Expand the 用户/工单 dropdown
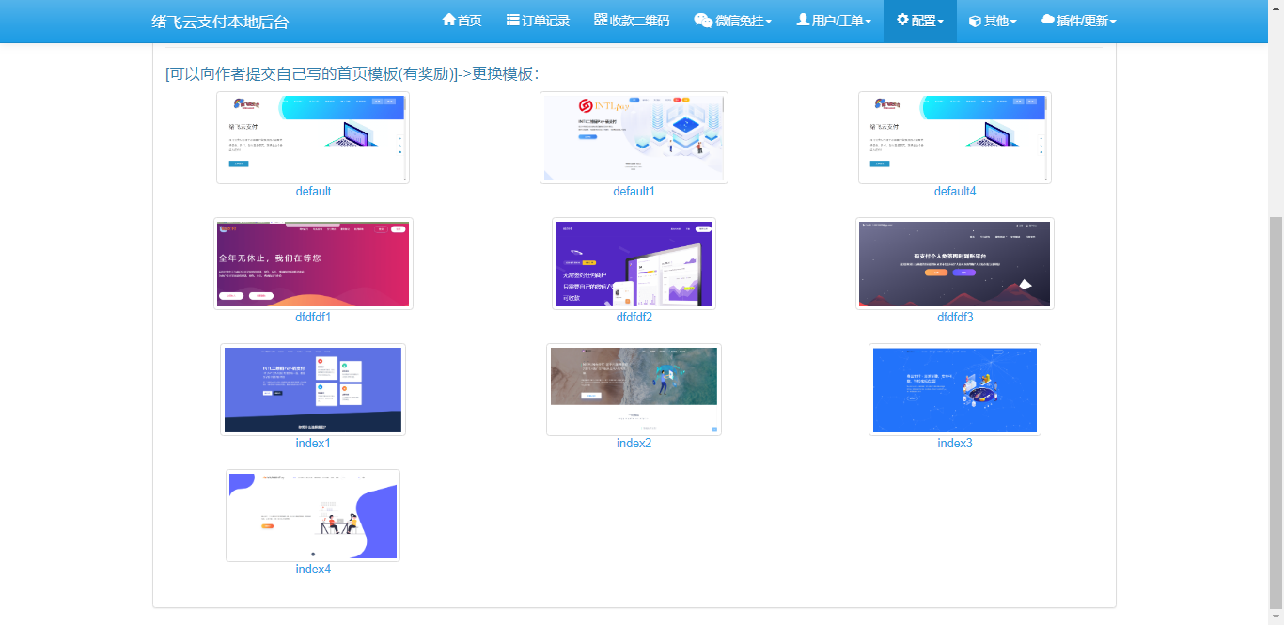 (833, 21)
